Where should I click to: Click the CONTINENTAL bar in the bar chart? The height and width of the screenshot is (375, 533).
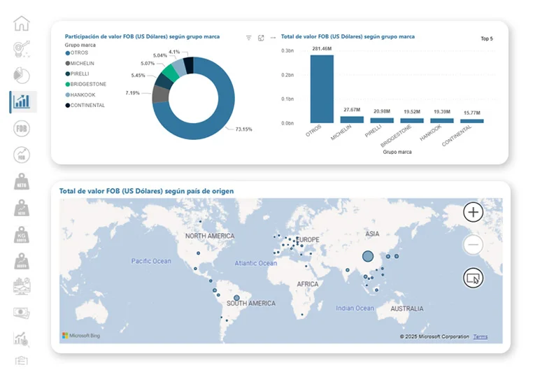pos(472,121)
